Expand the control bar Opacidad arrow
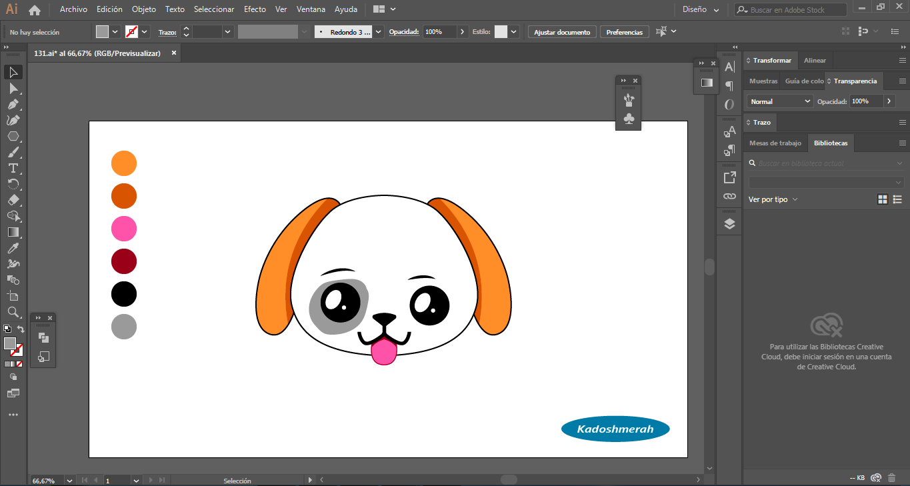 tap(463, 32)
